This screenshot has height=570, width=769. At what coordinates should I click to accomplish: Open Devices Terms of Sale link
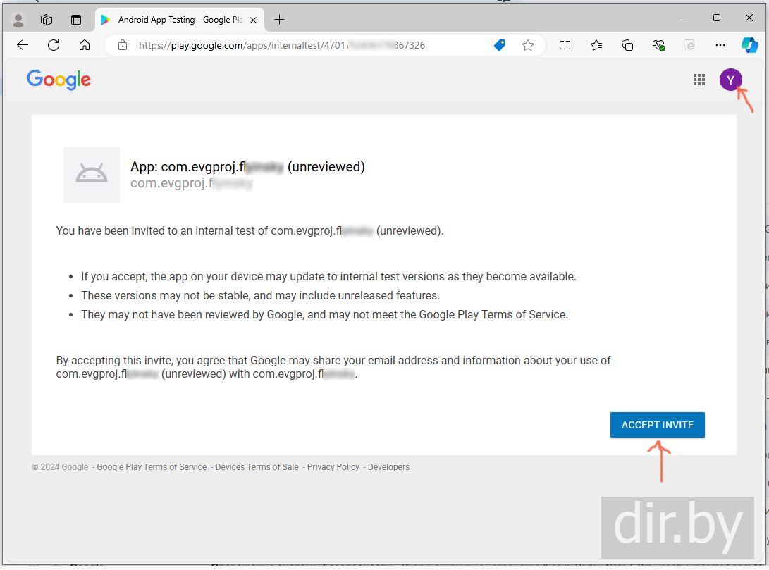pos(257,467)
